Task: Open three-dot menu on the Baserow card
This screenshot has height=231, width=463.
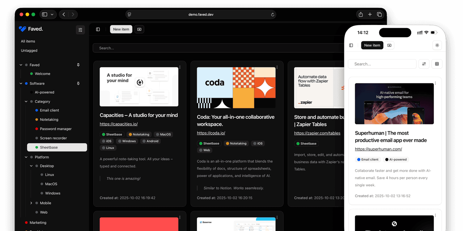Action: 277,217
